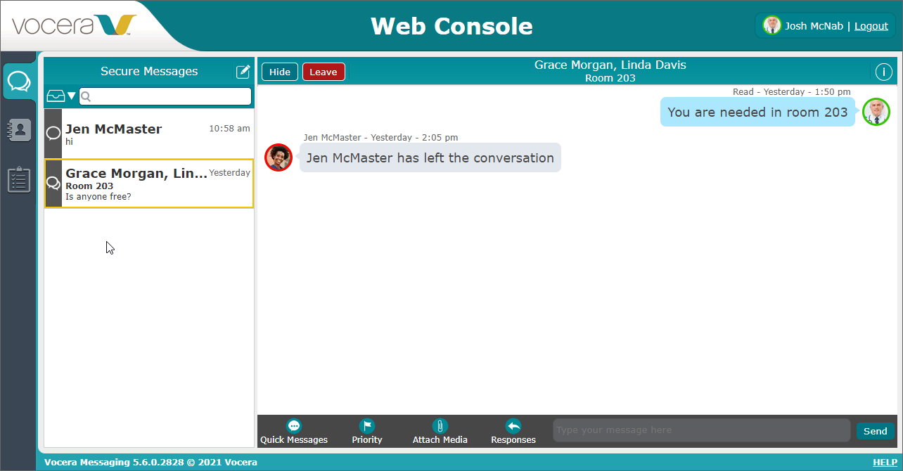Screen dimensions: 903x471
Task: Open Responses options
Action: pos(513,432)
